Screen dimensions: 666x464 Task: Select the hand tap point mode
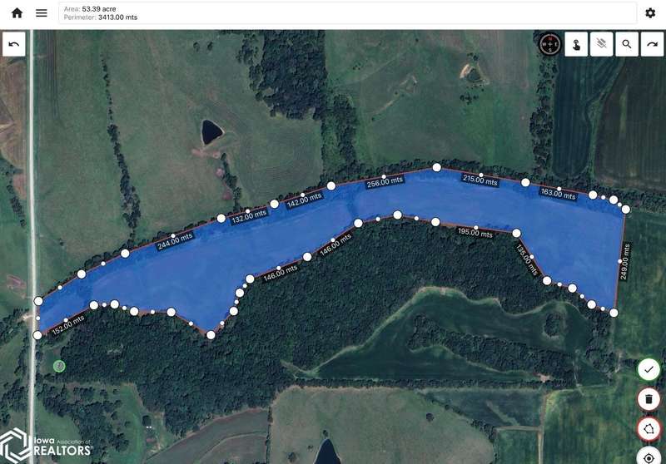pos(576,44)
